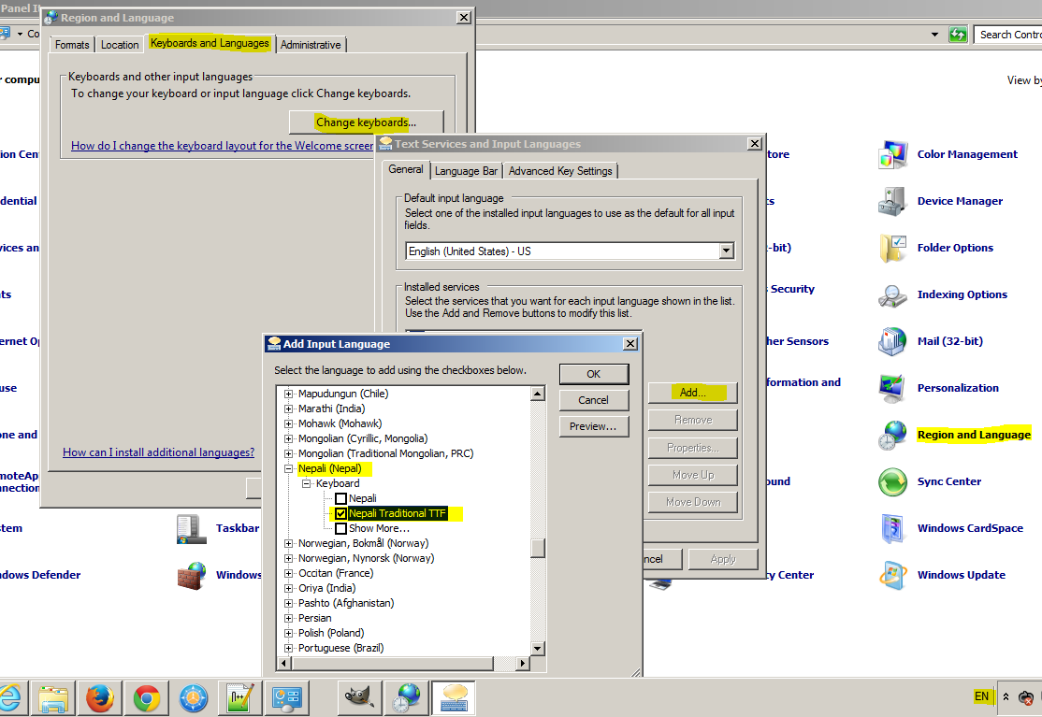Open Taskbar icon in Control Panel
The width and height of the screenshot is (1042, 717).
click(x=192, y=529)
